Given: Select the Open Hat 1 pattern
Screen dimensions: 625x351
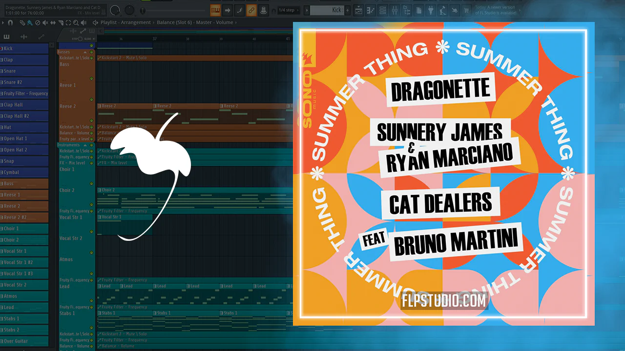Looking at the screenshot, I should click(x=24, y=138).
